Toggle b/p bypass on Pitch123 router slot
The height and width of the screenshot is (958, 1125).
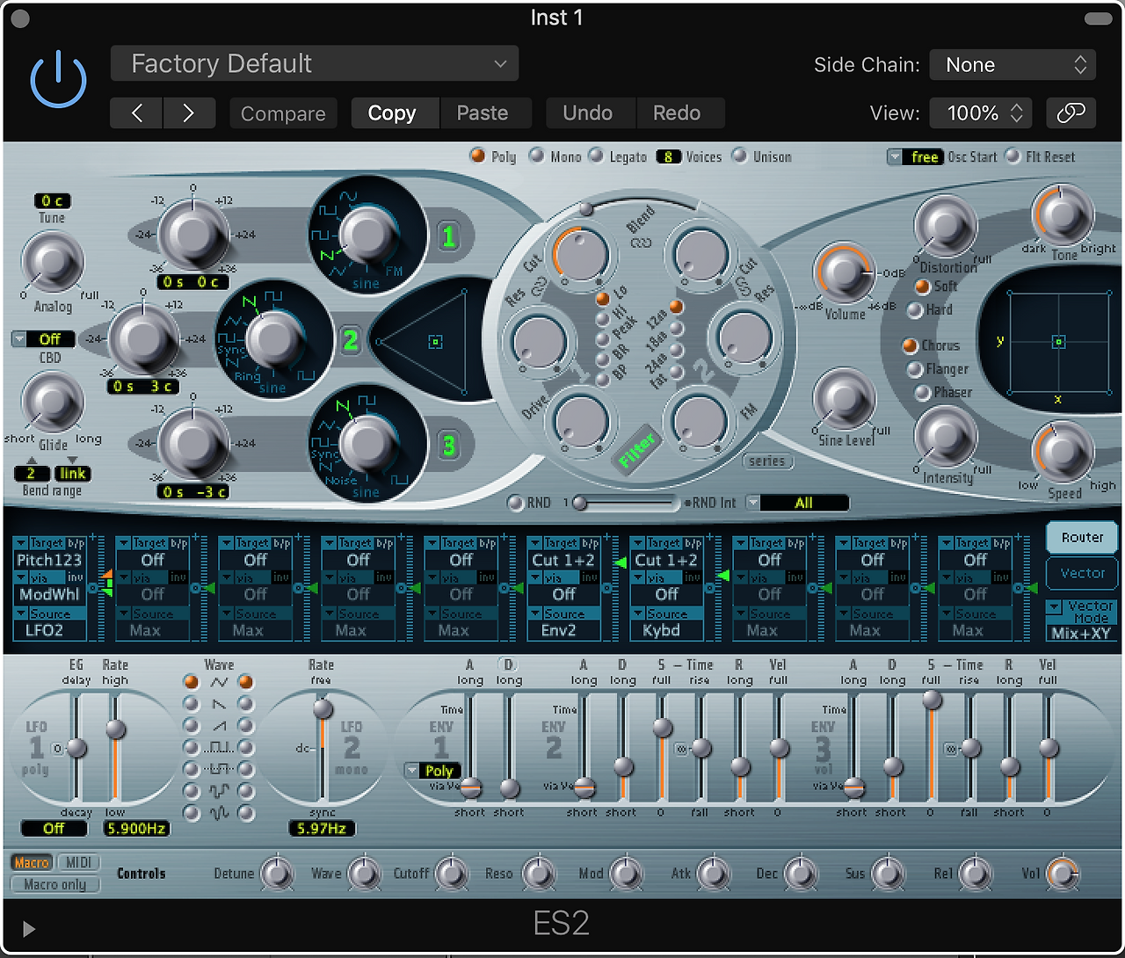coord(76,543)
